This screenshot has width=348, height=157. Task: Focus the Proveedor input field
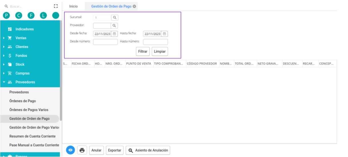[x=102, y=26]
